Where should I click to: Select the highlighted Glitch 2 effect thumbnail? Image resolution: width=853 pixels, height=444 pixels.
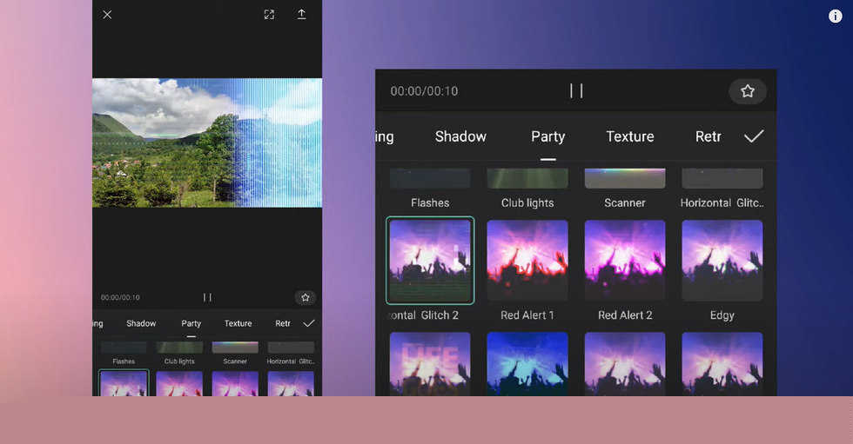coord(430,261)
